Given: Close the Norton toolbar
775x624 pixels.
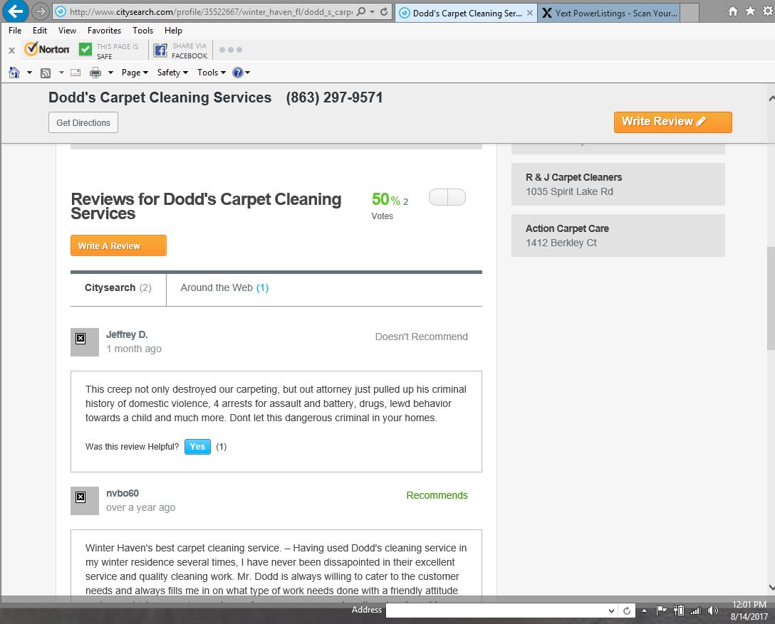Looking at the screenshot, I should 12,50.
